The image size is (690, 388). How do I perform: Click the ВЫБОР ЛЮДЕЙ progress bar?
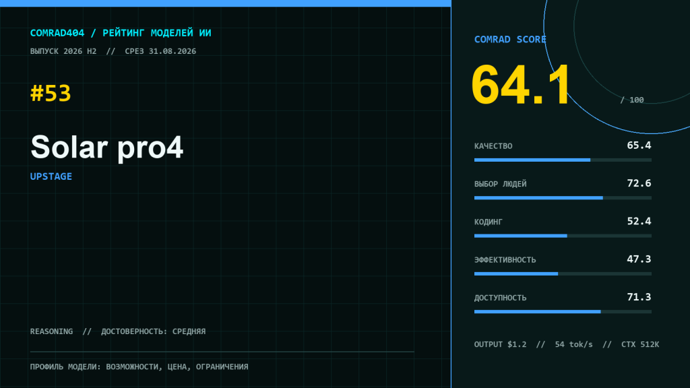pyautogui.click(x=563, y=198)
